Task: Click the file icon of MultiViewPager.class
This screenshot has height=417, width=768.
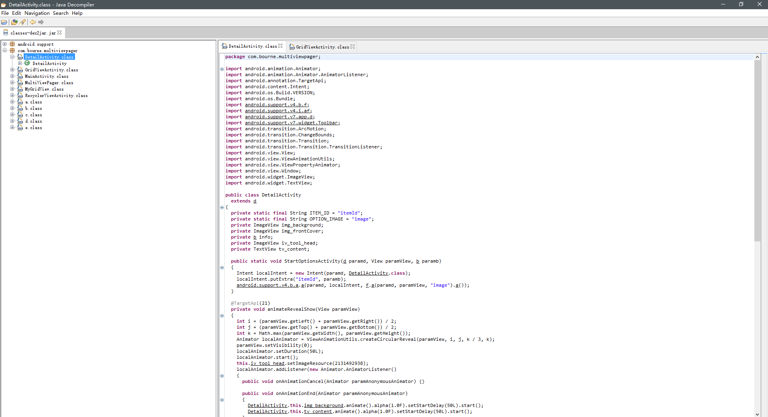Action: [20, 83]
